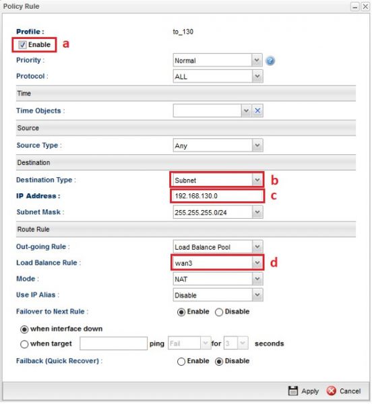Image resolution: width=372 pixels, height=404 pixels.
Task: Minimize the Policy Rule dialog
Action: click(354, 7)
